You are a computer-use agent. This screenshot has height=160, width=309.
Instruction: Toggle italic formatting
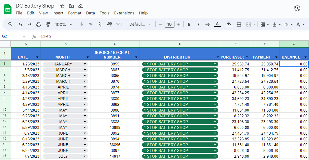pyautogui.click(x=198, y=24)
